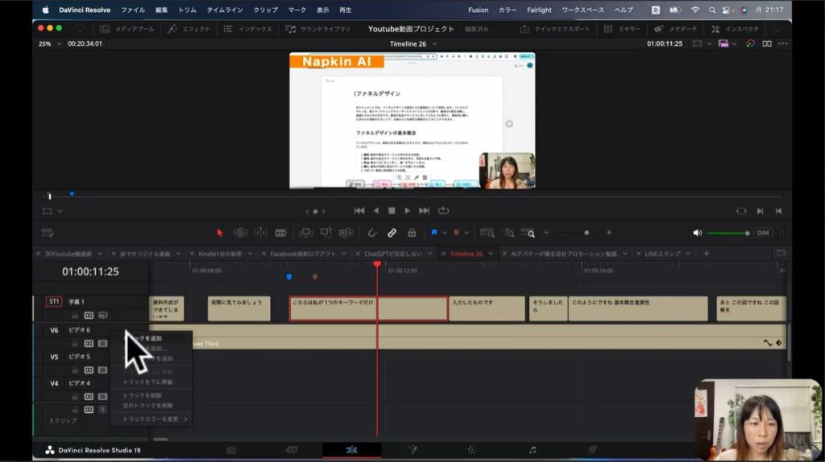Toggle the position lock padlock in toolbar
This screenshot has height=462, width=825.
pyautogui.click(x=412, y=233)
